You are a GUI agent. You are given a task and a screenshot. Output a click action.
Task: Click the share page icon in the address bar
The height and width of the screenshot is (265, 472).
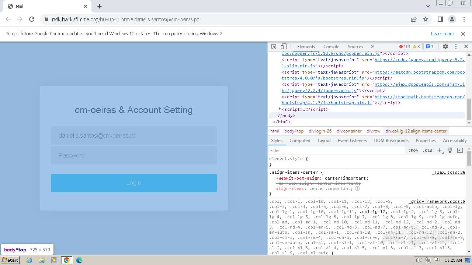[414, 19]
